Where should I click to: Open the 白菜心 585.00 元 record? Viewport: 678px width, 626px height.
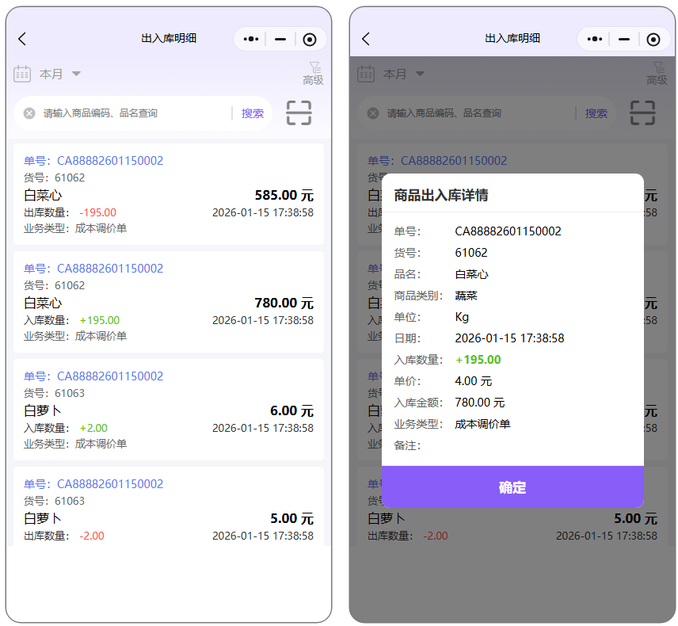click(169, 194)
